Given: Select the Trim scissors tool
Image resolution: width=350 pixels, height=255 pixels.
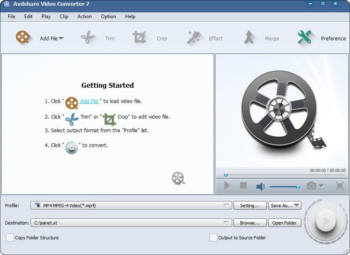Looking at the screenshot, I should 88,38.
